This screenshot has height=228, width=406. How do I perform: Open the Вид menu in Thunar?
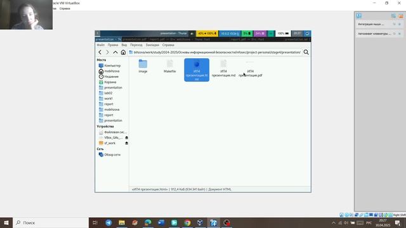coord(124,45)
